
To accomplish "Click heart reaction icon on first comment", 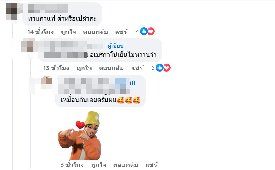I will coord(151,31).
